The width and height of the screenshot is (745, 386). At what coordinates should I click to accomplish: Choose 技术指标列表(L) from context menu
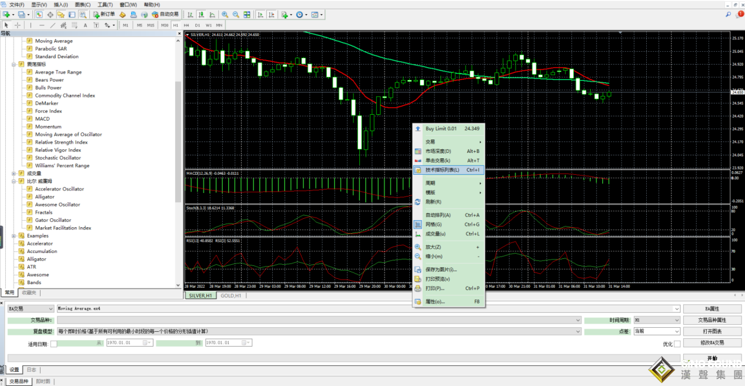pyautogui.click(x=442, y=170)
